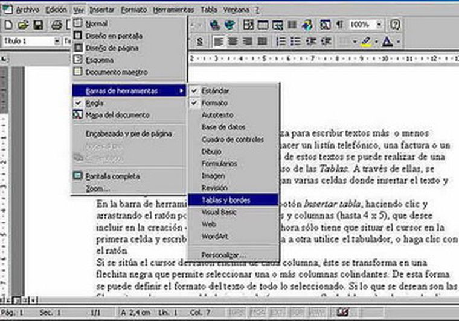Select Pantalla completa
Image resolution: width=459 pixels, height=321 pixels.
point(129,176)
